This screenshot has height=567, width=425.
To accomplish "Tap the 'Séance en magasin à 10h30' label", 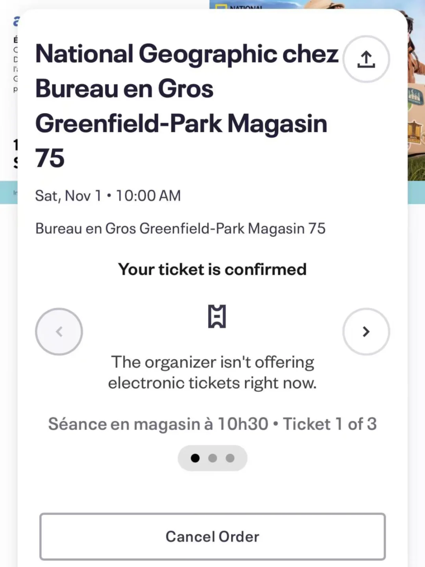I will pyautogui.click(x=158, y=424).
